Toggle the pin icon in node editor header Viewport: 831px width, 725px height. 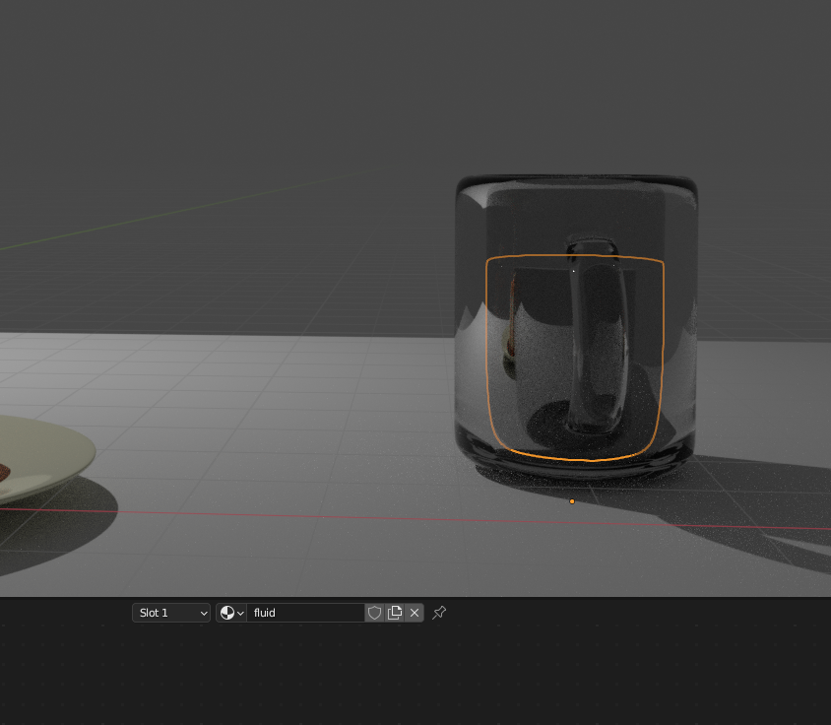[x=439, y=613]
